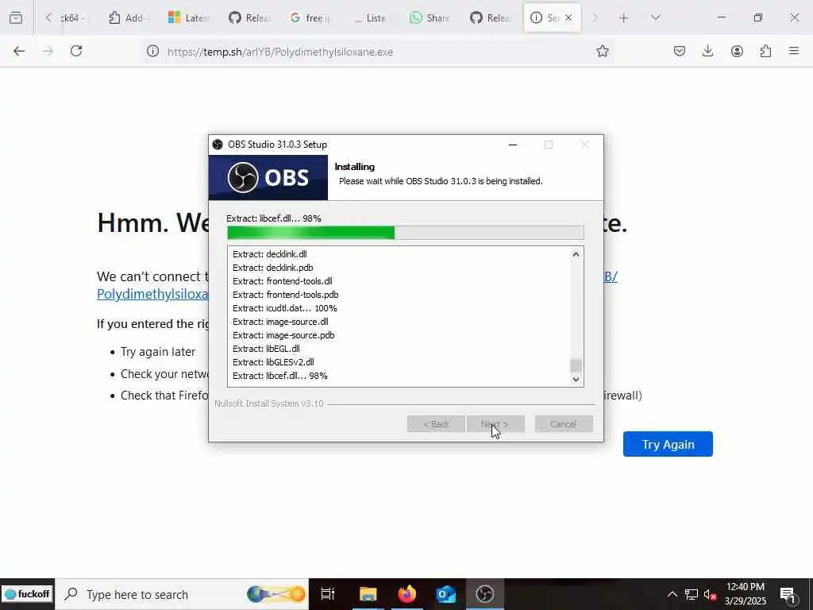Select the 'Extract: image-source.dll' log line
Viewport: 813px width, 610px height.
pyautogui.click(x=280, y=322)
